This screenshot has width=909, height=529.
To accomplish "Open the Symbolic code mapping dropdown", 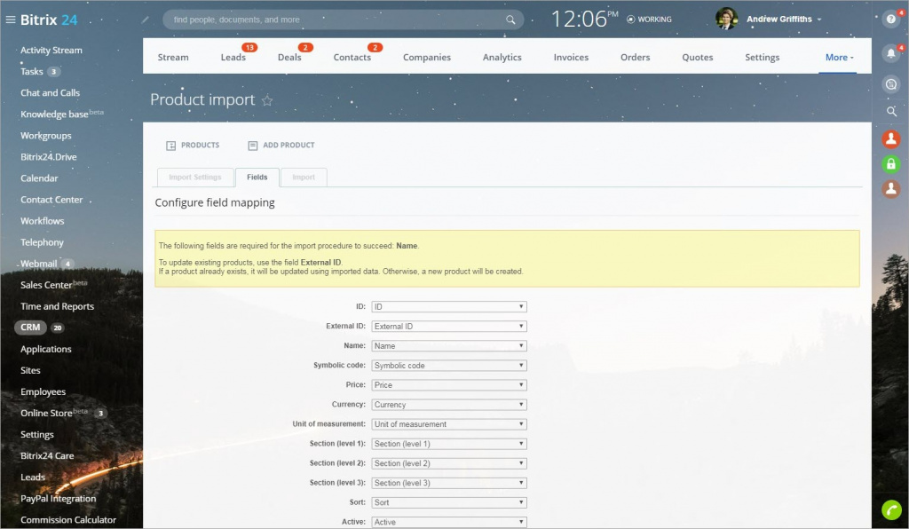I will coord(448,366).
